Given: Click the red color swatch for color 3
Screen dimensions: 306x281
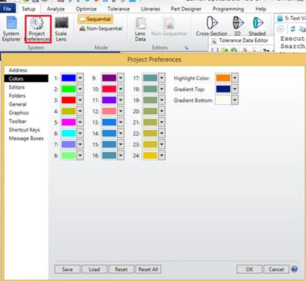Looking at the screenshot, I should 68,100.
